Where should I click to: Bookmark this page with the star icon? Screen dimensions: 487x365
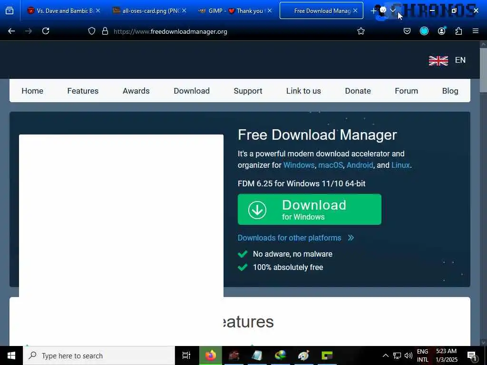pos(360,31)
